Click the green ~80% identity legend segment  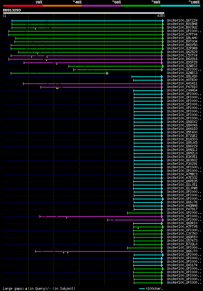(141, 6)
